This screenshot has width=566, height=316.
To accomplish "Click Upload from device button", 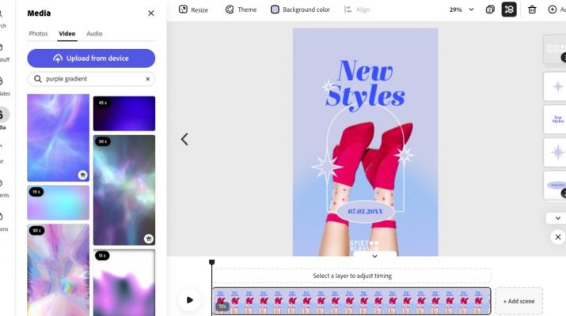I will tap(91, 58).
